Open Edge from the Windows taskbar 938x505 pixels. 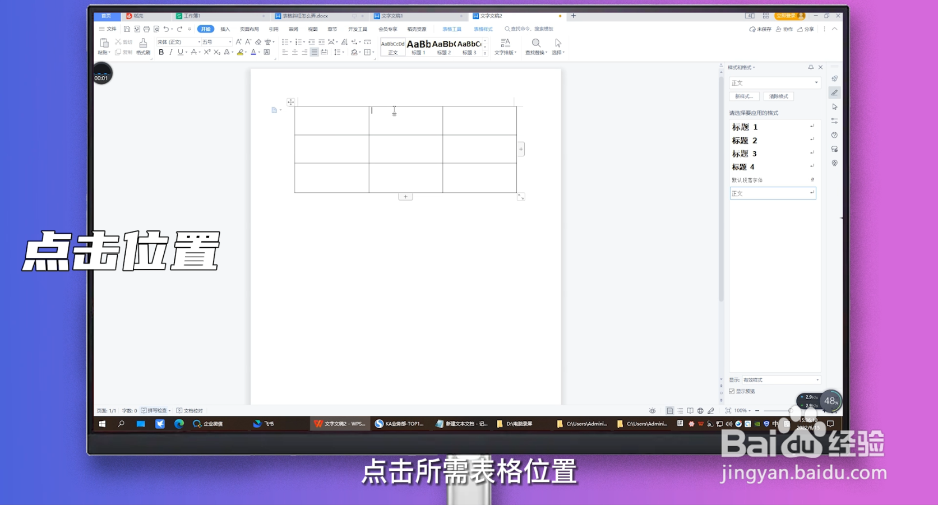pyautogui.click(x=179, y=424)
